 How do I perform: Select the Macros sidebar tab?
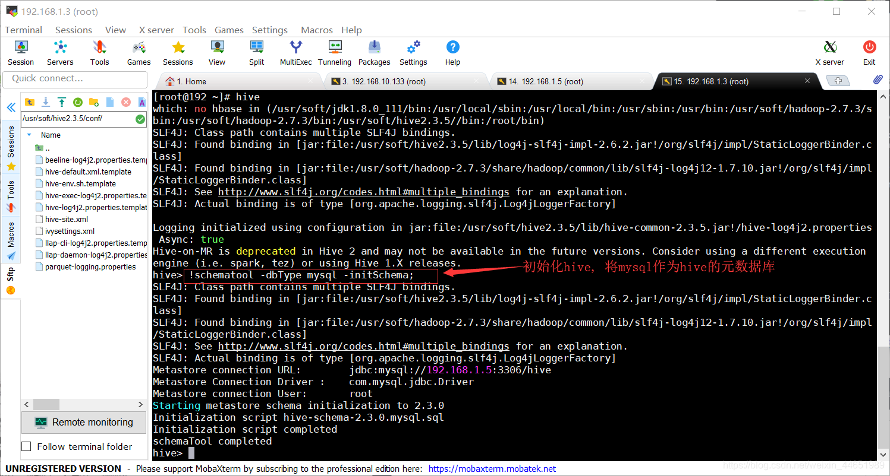[x=11, y=240]
